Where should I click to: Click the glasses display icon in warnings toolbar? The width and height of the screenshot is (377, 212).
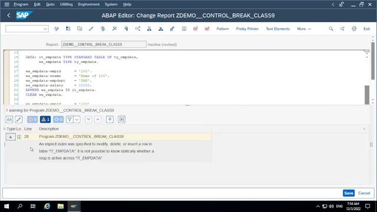coord(9,120)
